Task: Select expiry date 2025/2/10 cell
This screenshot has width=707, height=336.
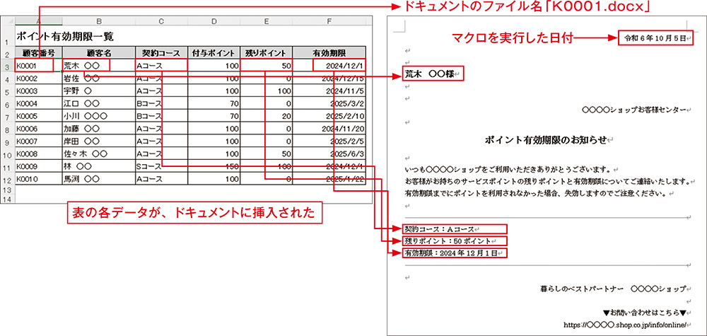Action: [329, 116]
